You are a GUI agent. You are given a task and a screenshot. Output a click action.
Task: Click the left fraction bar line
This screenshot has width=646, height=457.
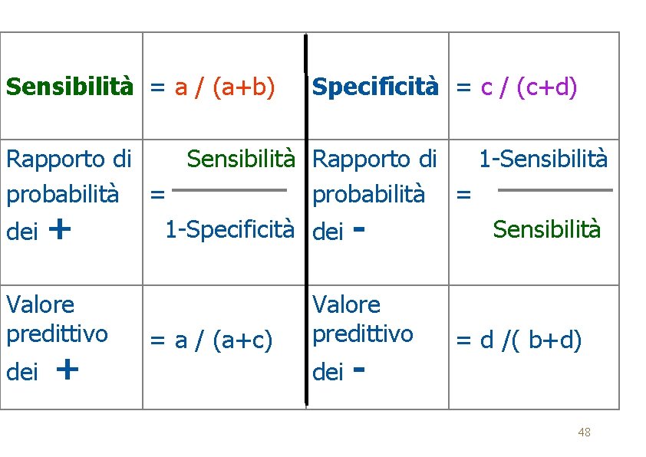[x=230, y=189]
